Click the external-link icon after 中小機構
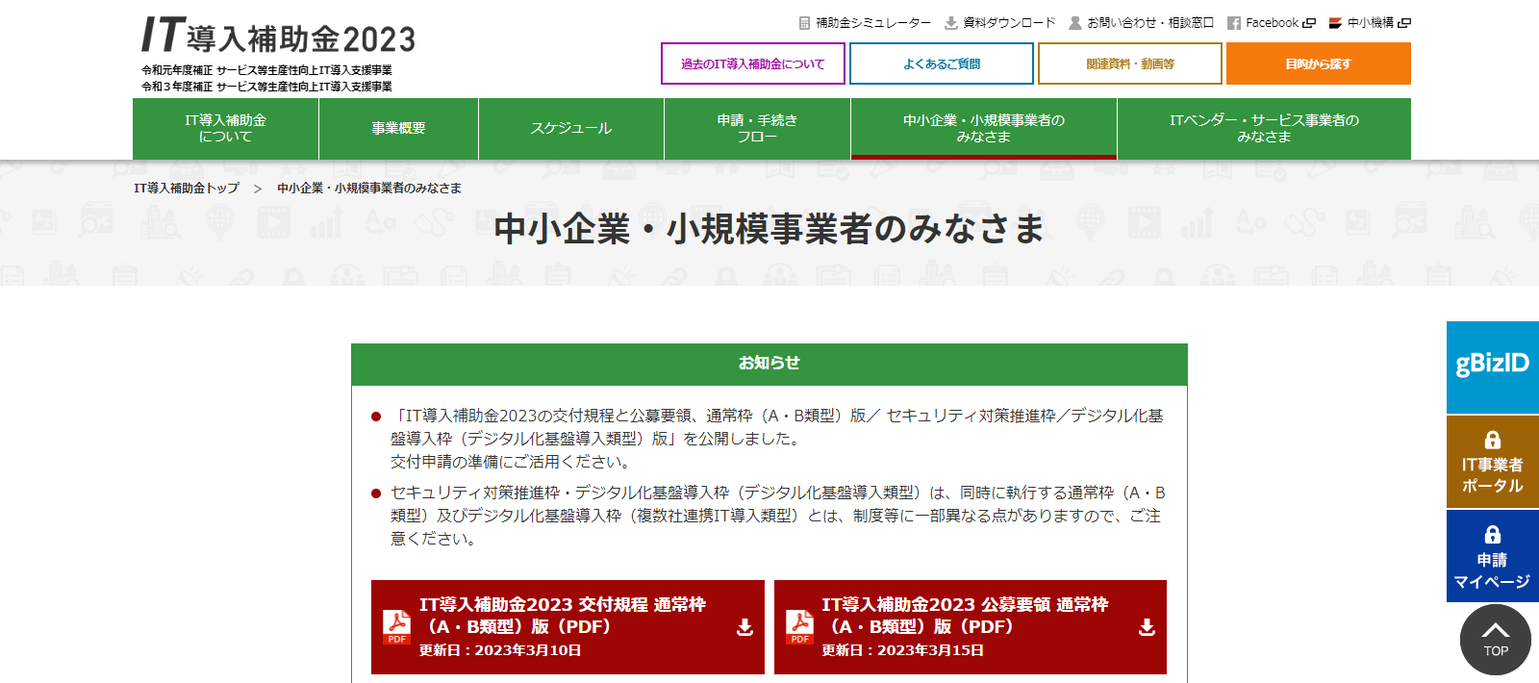This screenshot has height=683, width=1539. click(1404, 23)
